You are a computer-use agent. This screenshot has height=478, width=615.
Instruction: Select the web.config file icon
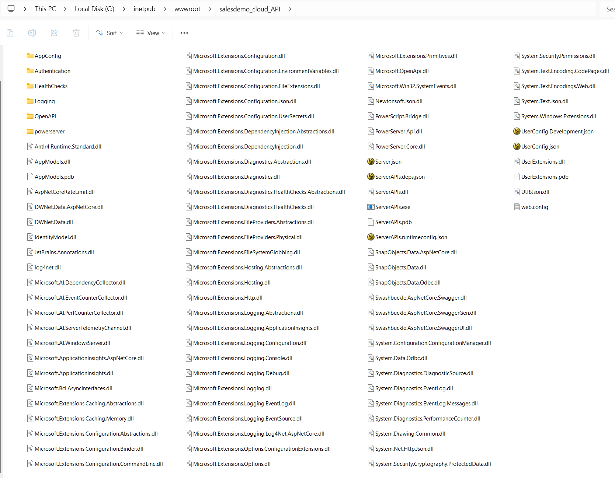517,207
